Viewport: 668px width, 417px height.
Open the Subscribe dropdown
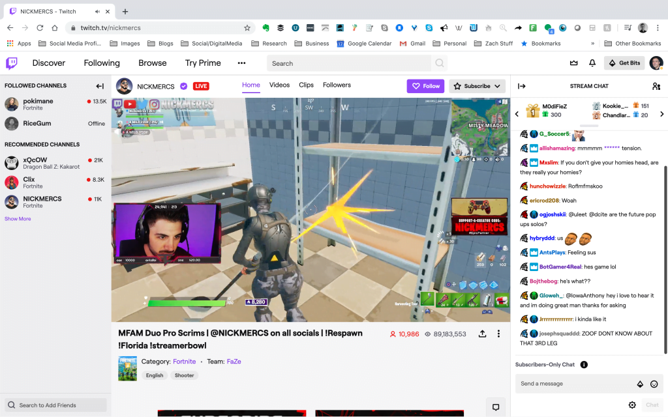point(477,86)
